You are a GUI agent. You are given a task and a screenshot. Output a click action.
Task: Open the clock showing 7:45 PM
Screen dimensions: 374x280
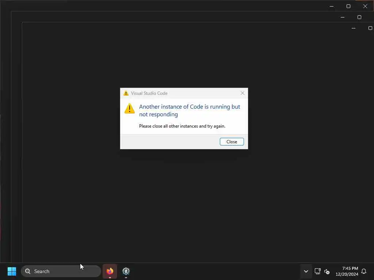tap(347, 271)
